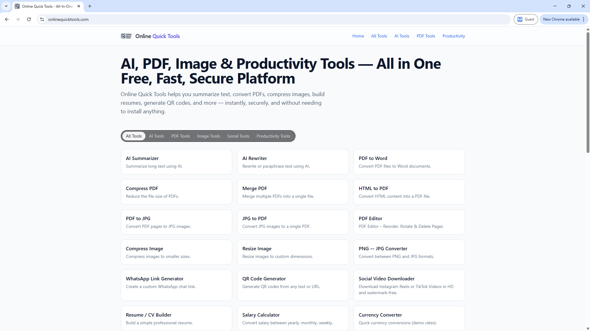Open the Merge PDF tool

tap(292, 192)
